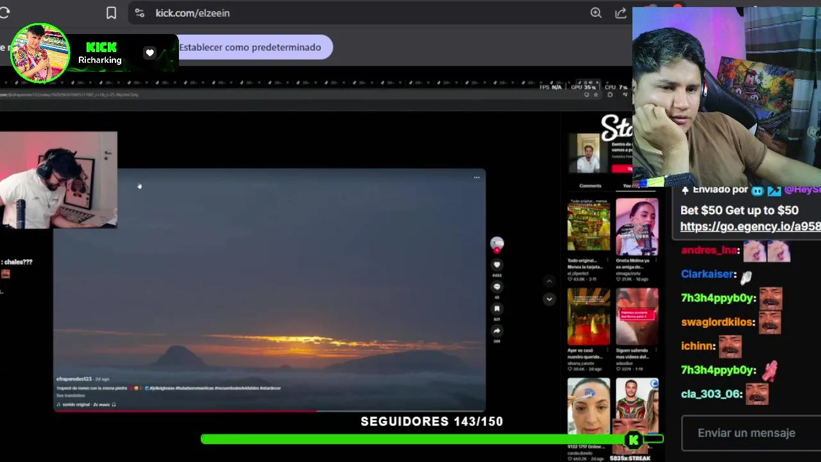
Task: Click the zoom magnifier icon in address bar
Action: 596,13
